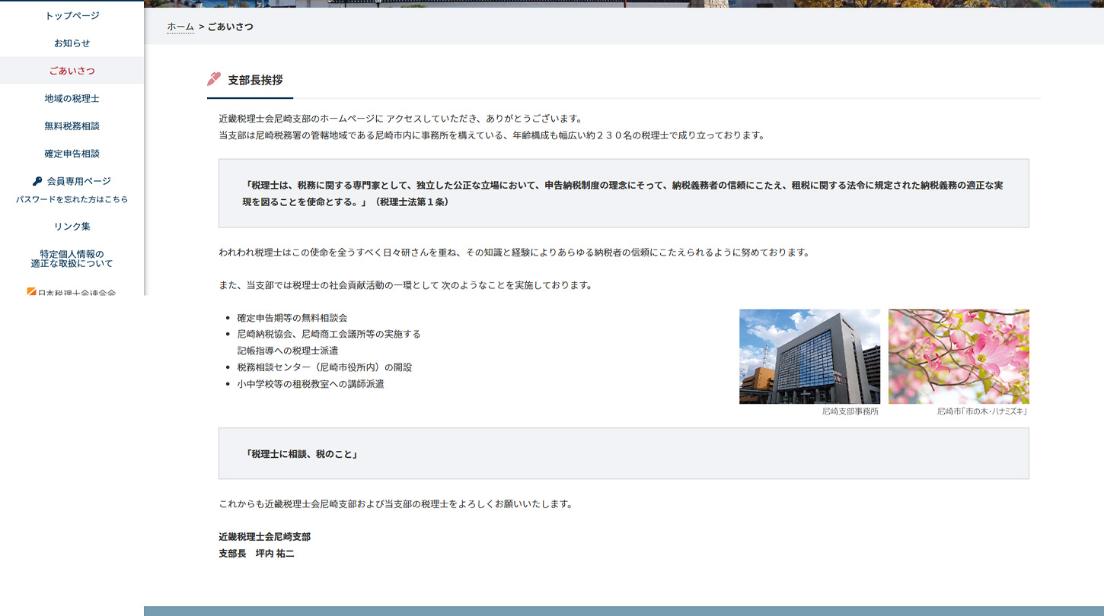The height and width of the screenshot is (616, 1104).
Task: Click ごあいさつ in the breadcrumb trail
Action: click(231, 27)
